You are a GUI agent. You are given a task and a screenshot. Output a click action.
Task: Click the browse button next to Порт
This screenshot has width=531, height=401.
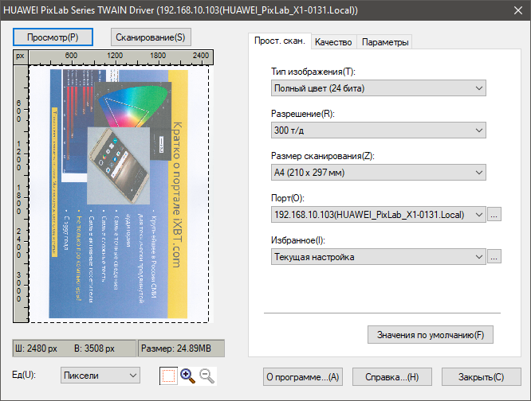click(x=494, y=215)
